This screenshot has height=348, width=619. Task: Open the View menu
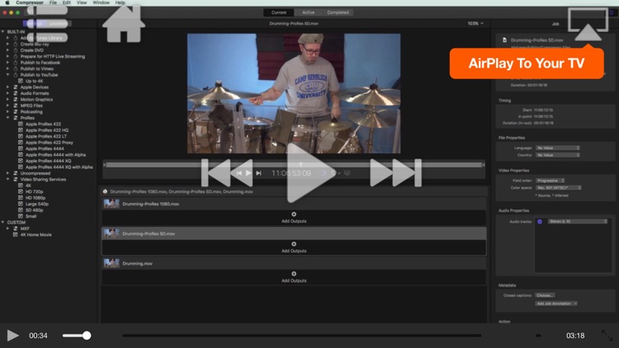[x=82, y=2]
